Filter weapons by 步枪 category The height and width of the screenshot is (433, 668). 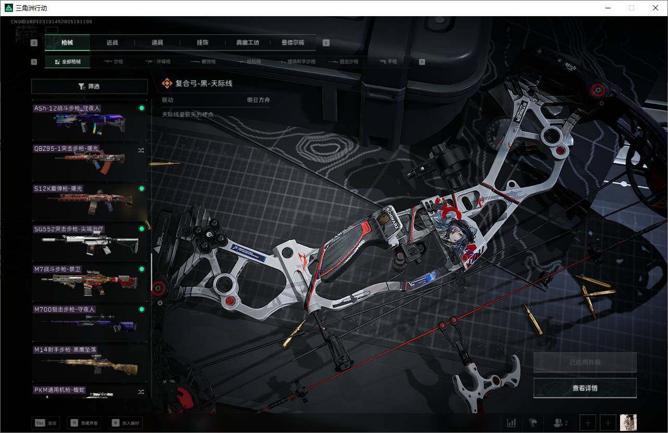pyautogui.click(x=113, y=61)
